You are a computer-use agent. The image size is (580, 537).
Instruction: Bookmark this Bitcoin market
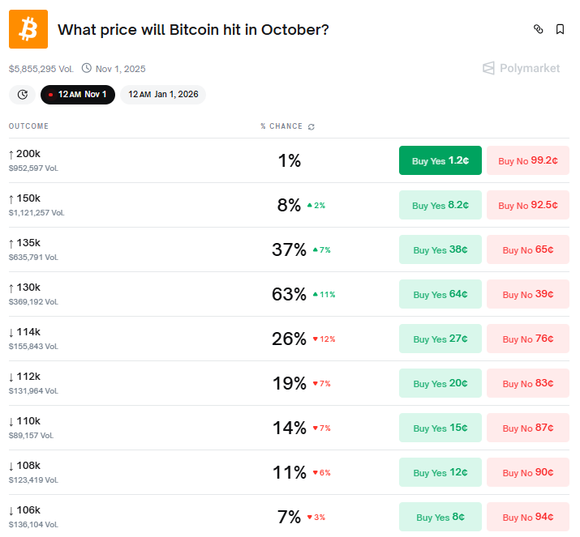(560, 29)
